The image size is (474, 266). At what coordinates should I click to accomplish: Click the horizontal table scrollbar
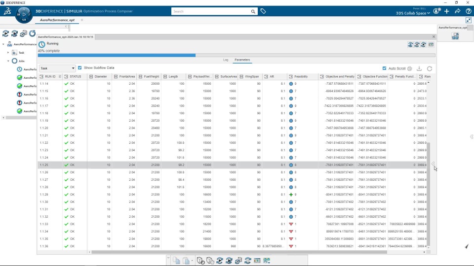tap(239, 252)
